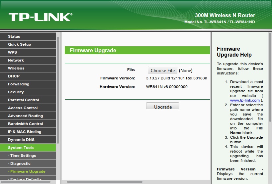Click the 300M Wireless N Router title
The image size is (272, 184).
click(225, 16)
